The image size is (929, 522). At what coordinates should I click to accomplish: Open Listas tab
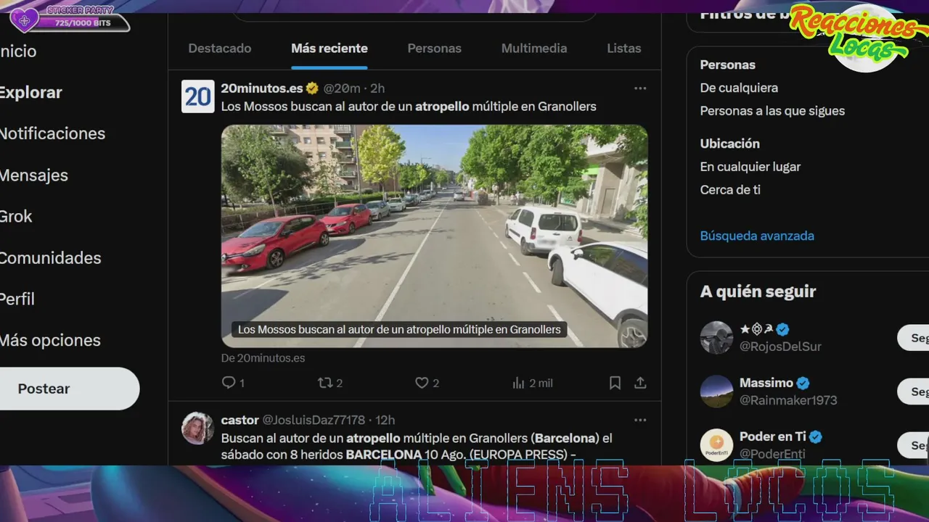(624, 49)
